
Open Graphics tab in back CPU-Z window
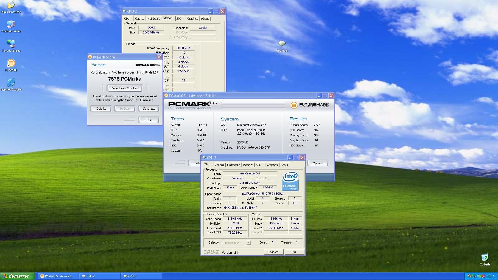click(x=192, y=19)
